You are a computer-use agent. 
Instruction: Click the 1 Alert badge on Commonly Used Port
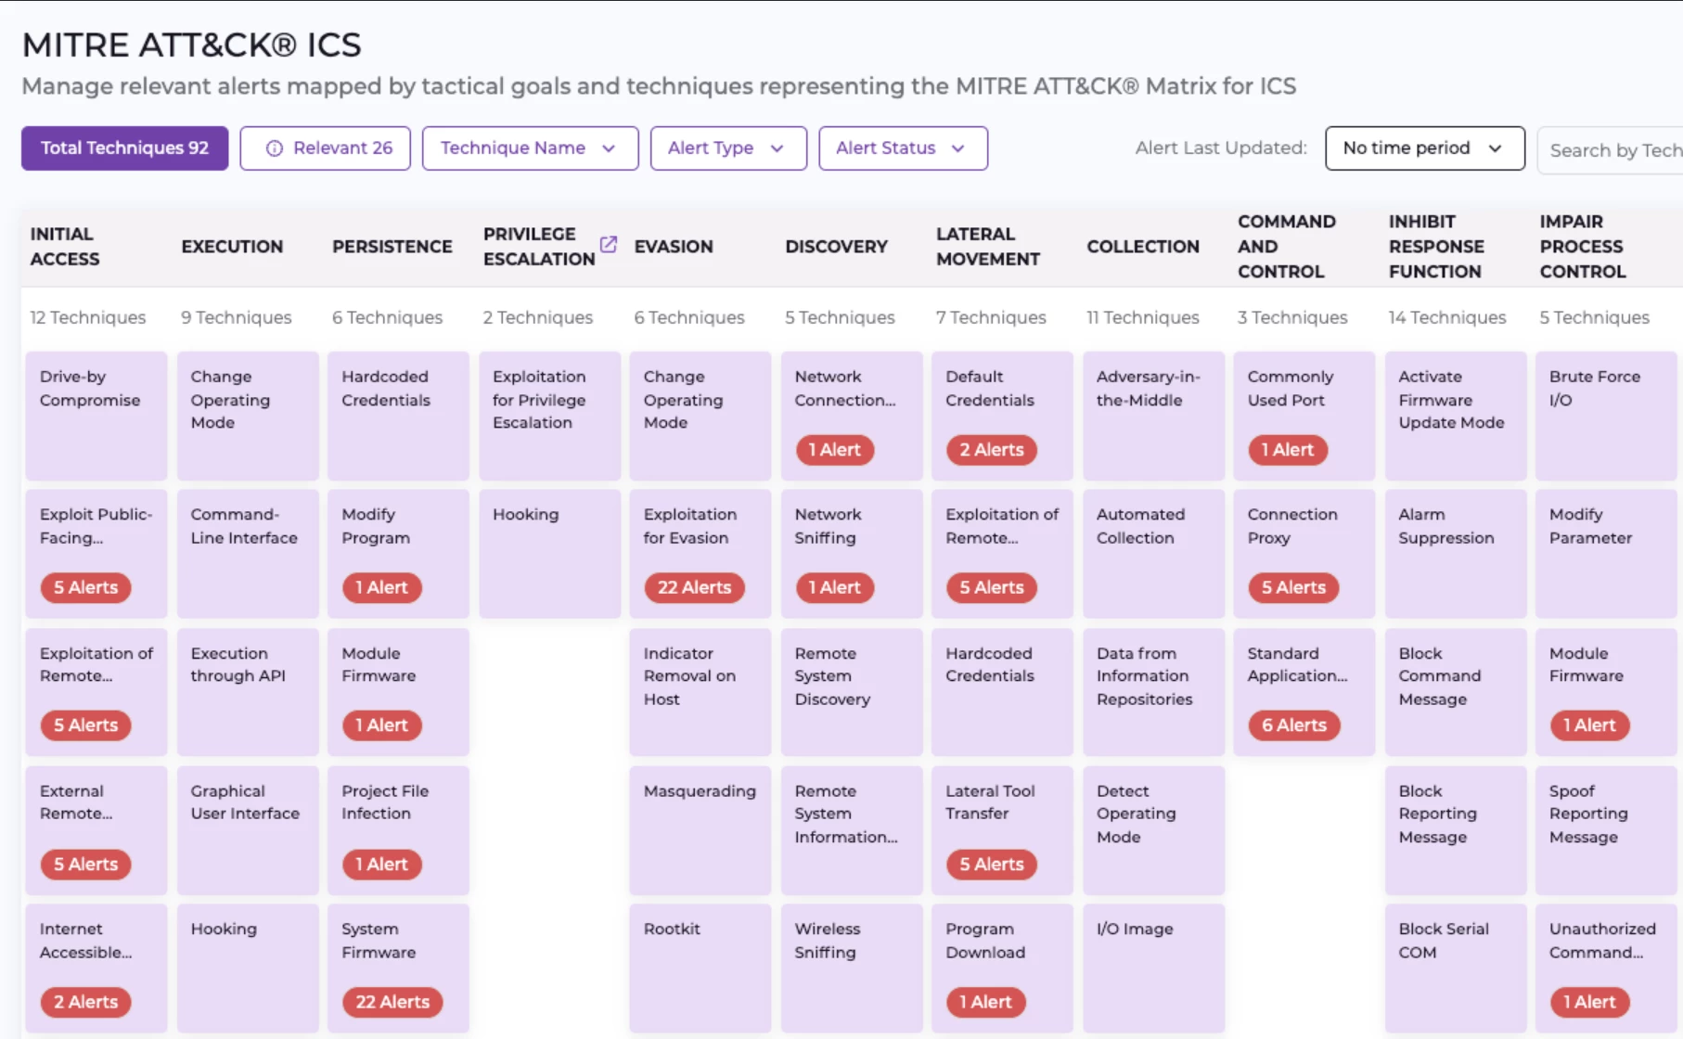tap(1287, 450)
